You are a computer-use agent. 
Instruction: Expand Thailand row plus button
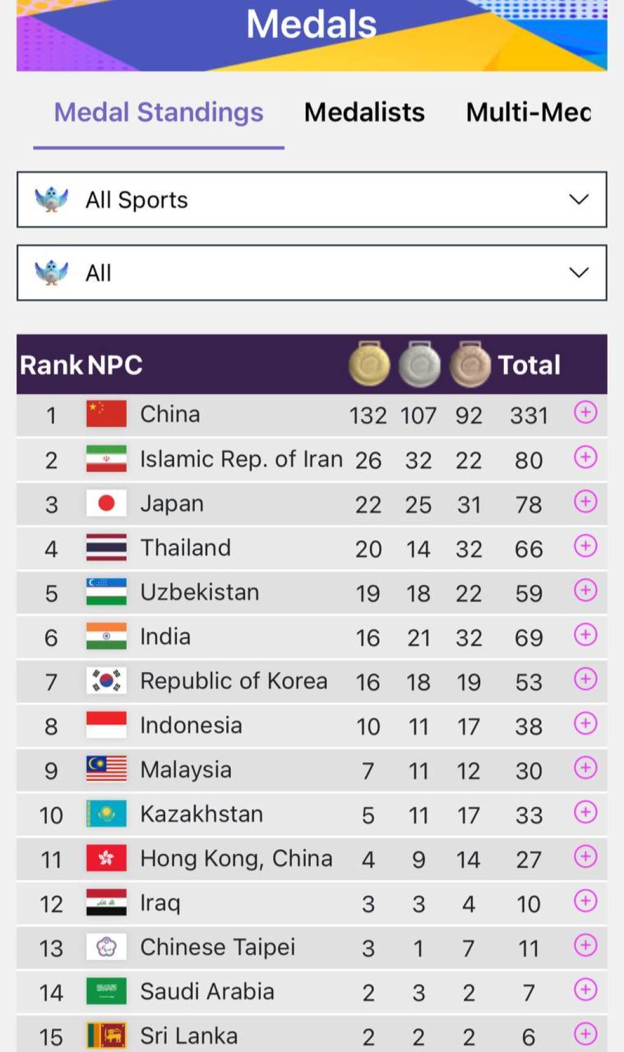click(x=585, y=546)
